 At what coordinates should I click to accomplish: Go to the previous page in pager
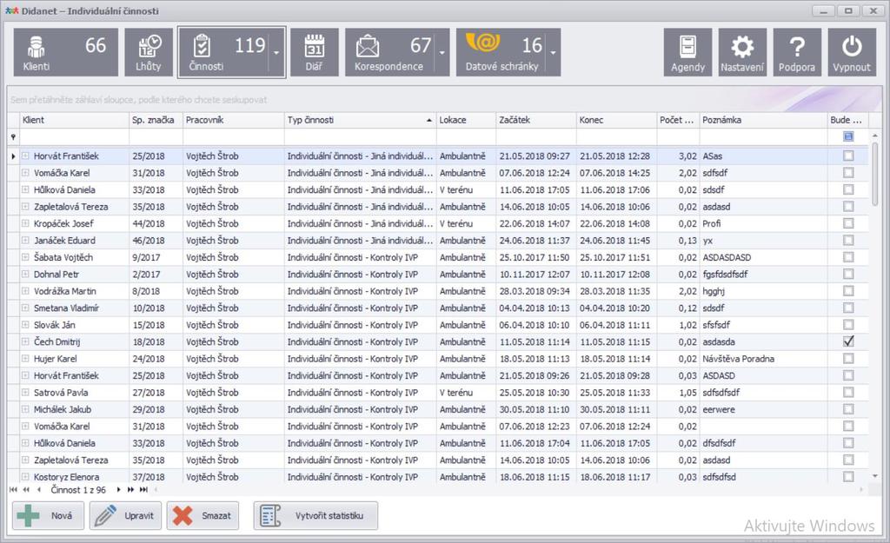pos(26,490)
